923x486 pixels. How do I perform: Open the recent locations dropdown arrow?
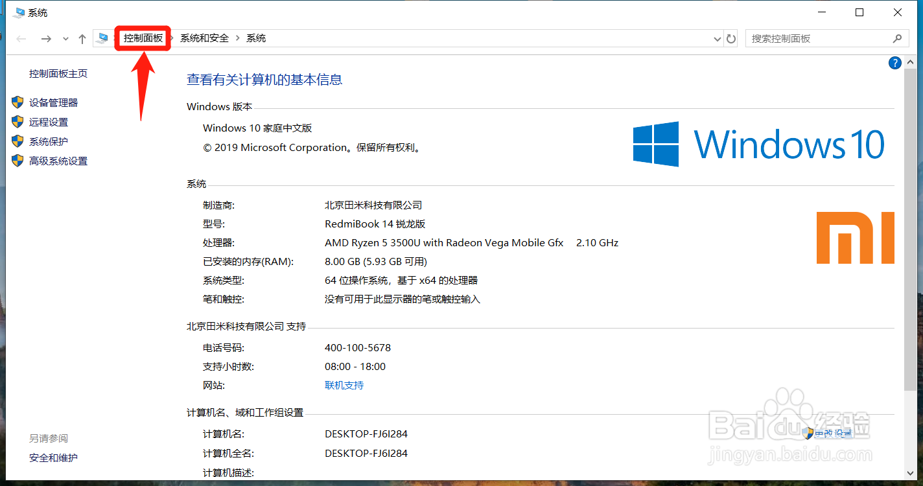(x=65, y=39)
